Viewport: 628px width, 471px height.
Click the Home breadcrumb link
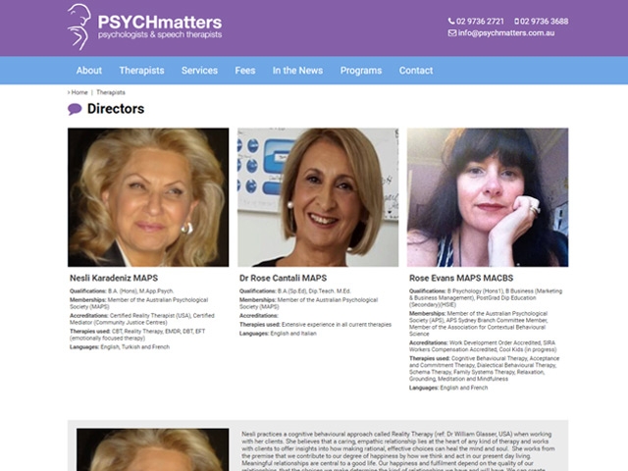pos(79,92)
